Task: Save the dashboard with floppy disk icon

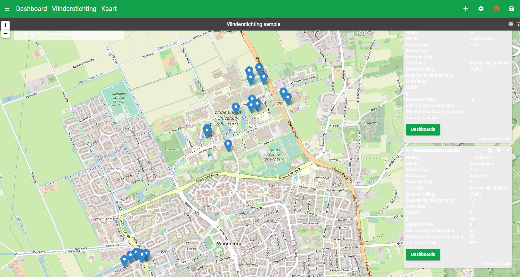Action: pyautogui.click(x=512, y=9)
